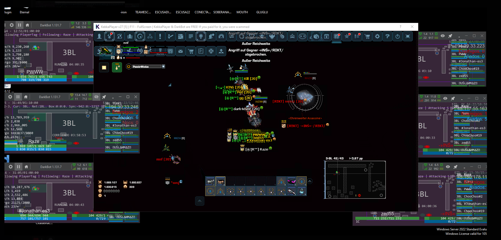This screenshot has width=501, height=240.
Task: Open the three connected nodes icon
Action: click(150, 37)
